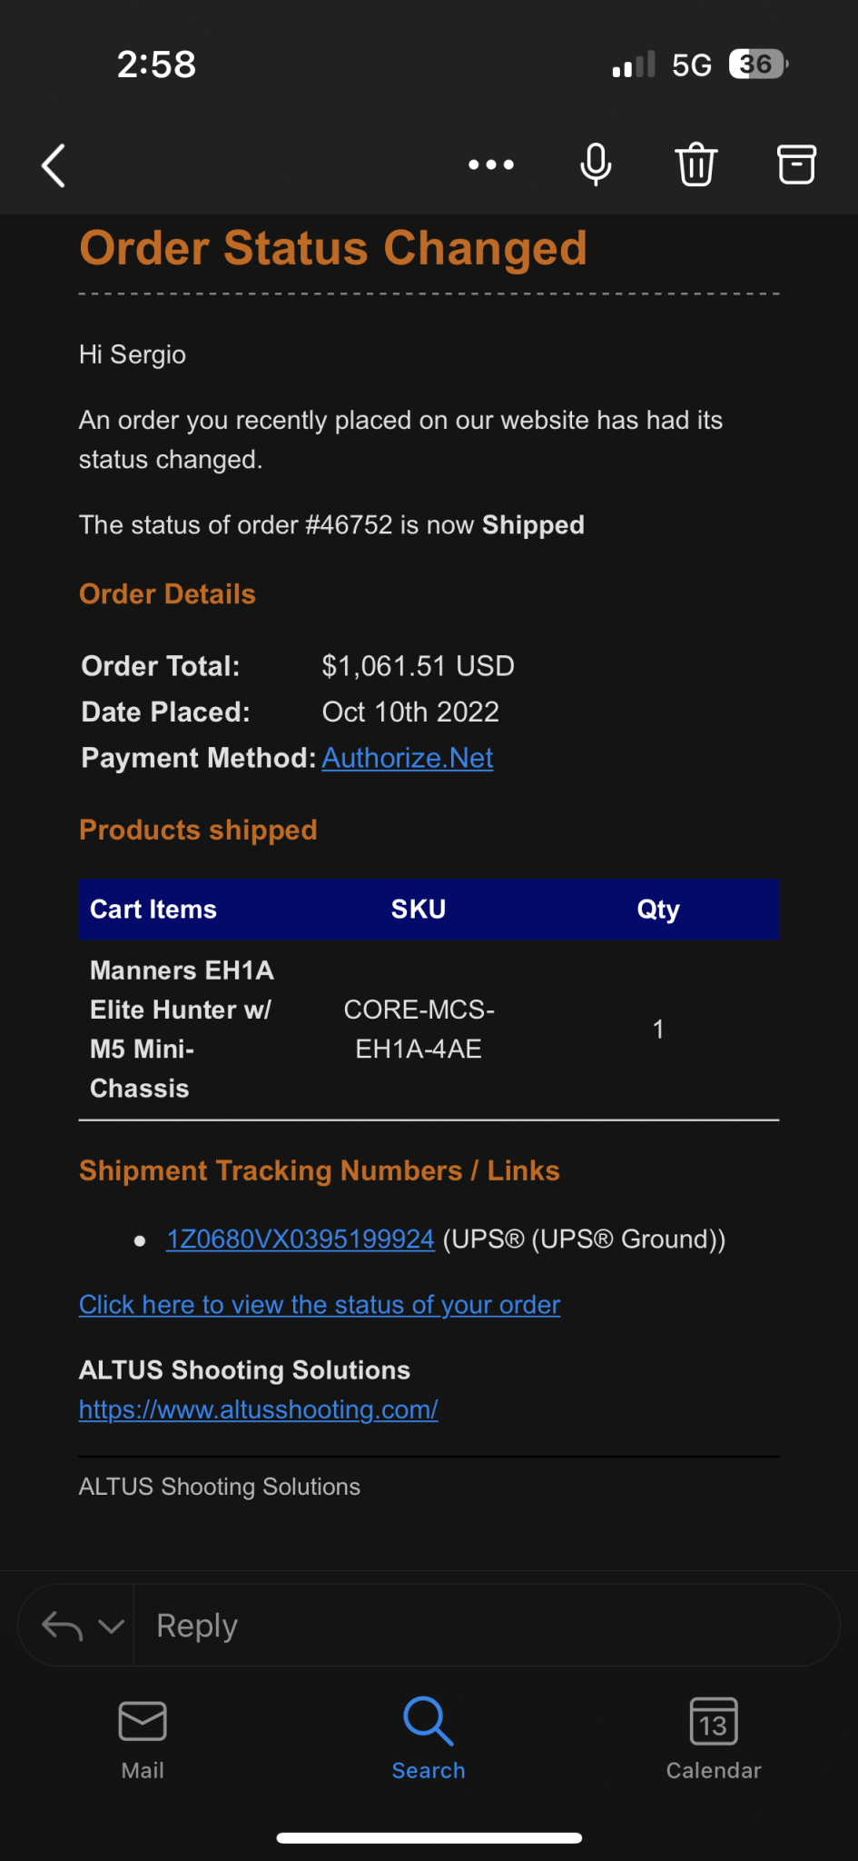Open the three-dot more options menu
Image resolution: width=858 pixels, height=1861 pixels.
tap(491, 164)
